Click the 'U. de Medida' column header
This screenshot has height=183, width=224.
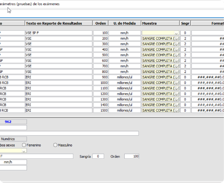124,23
